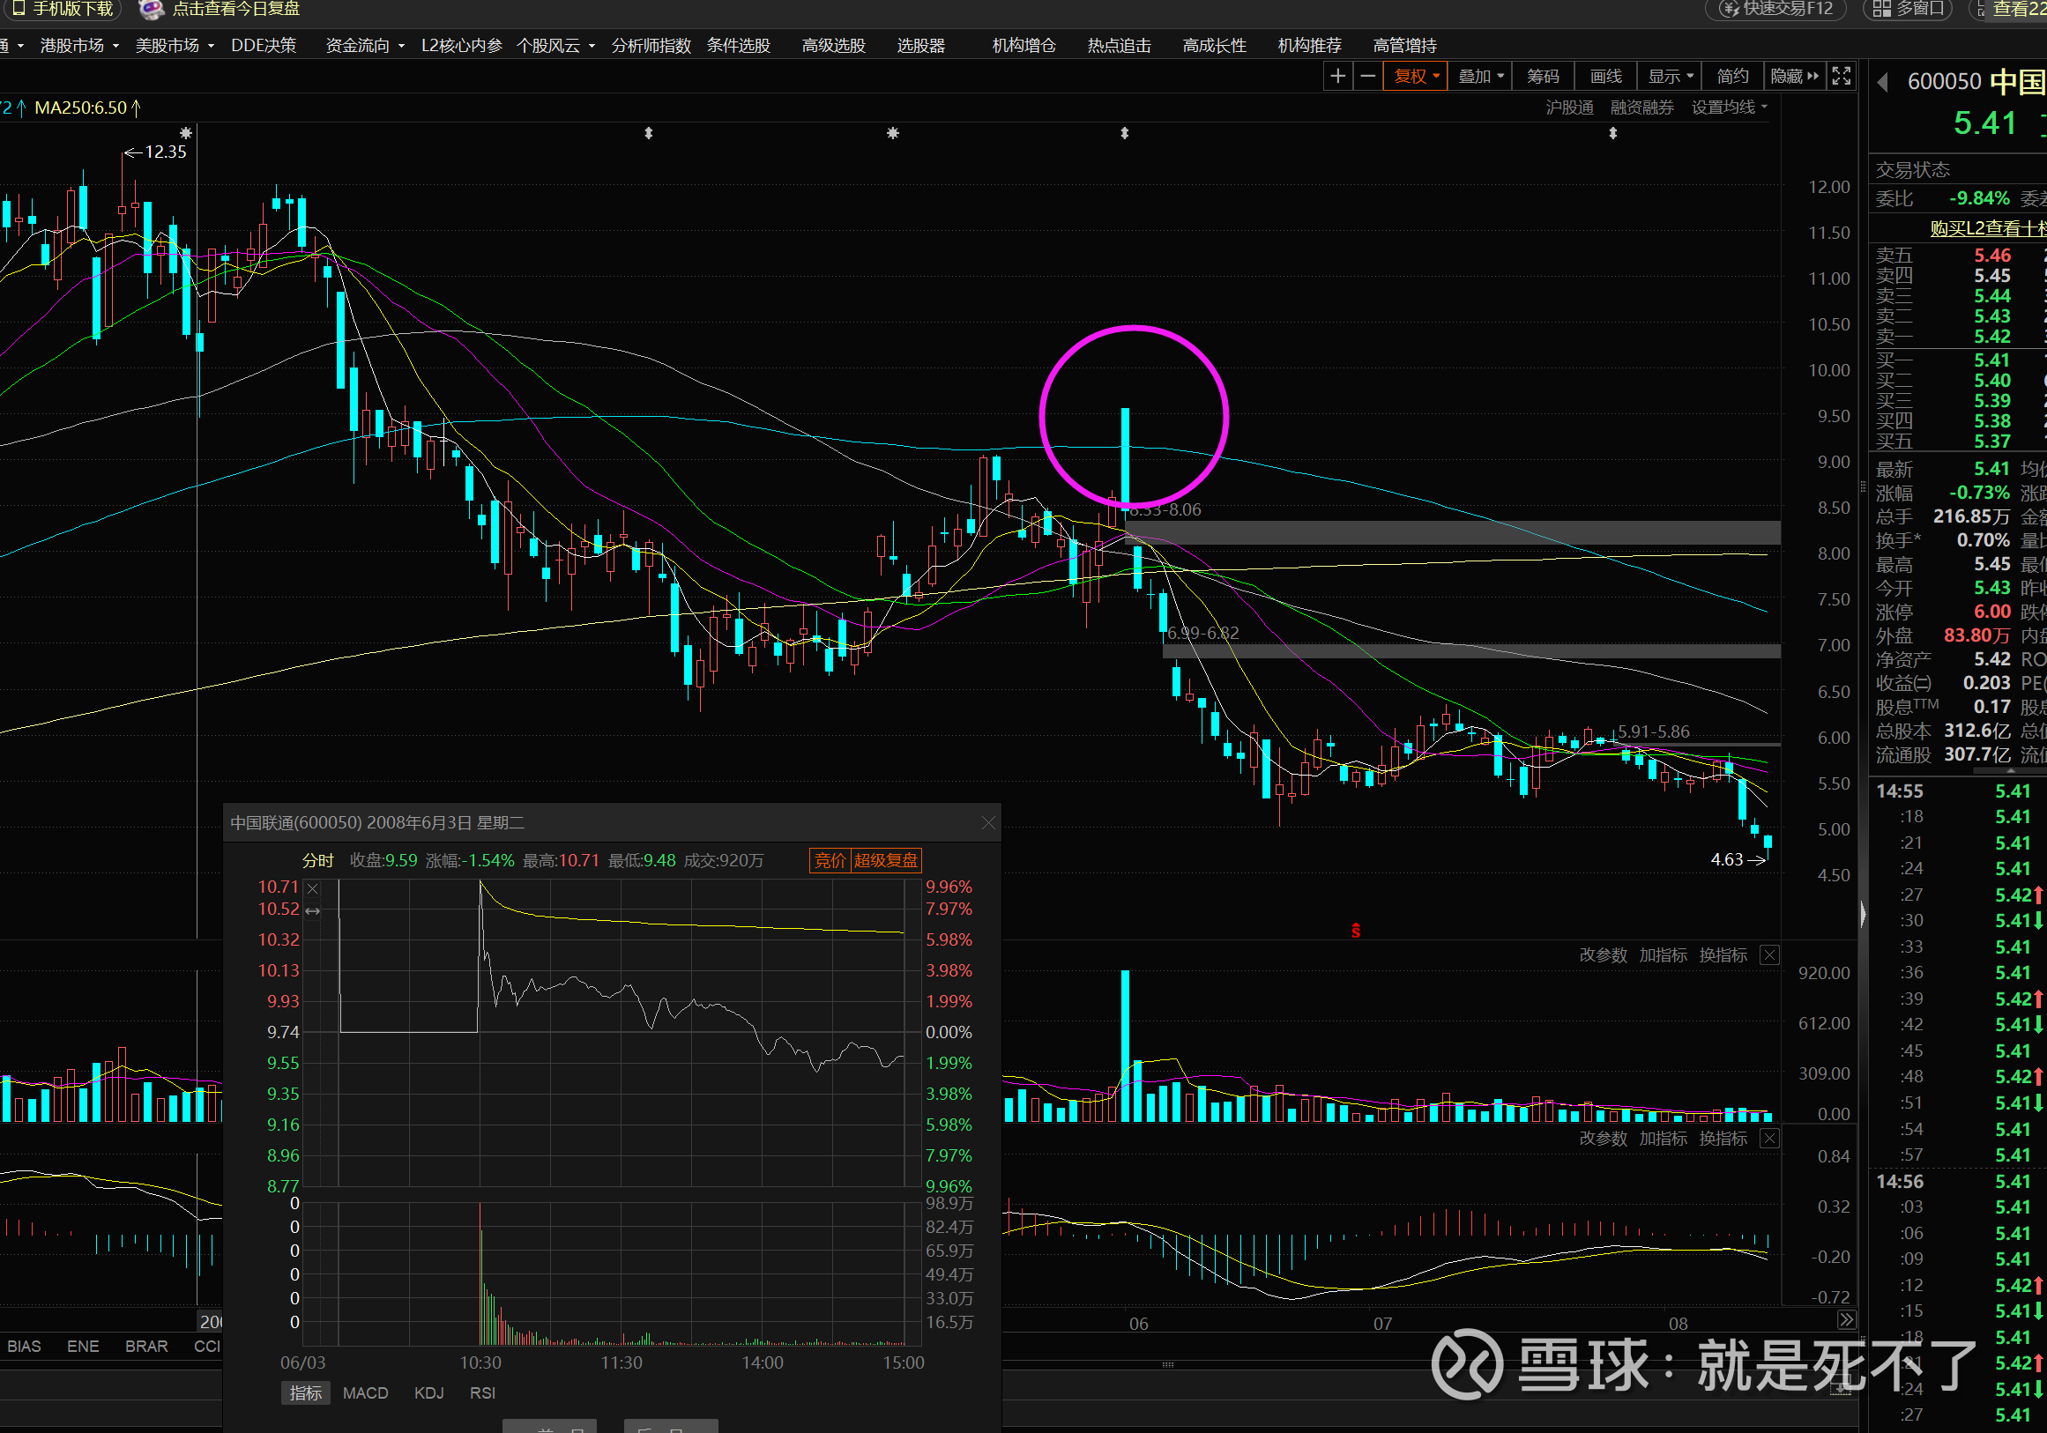Viewport: 2047px width, 1433px height.
Task: Toggle the 隐藏 side panel button
Action: (1794, 77)
